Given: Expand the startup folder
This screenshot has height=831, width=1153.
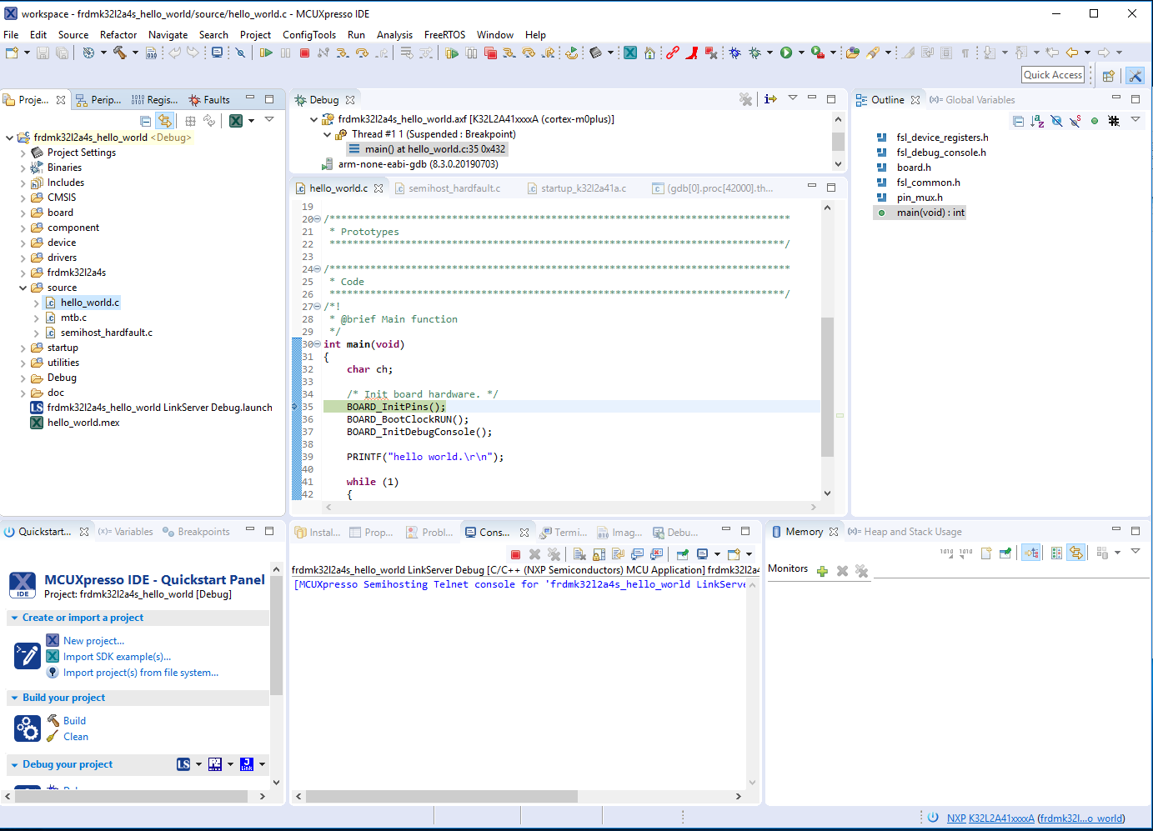Looking at the screenshot, I should (23, 348).
